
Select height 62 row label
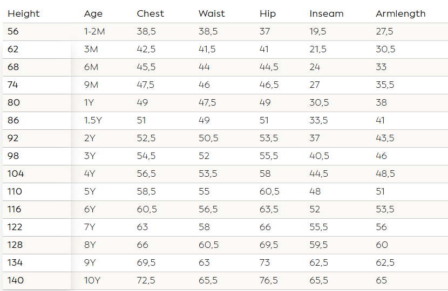tap(13, 50)
